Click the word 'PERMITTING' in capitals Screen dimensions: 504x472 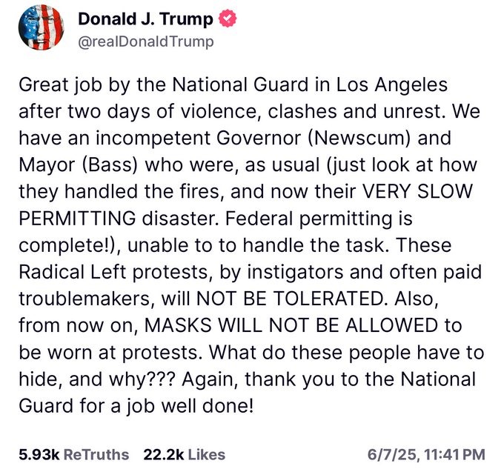[77, 218]
